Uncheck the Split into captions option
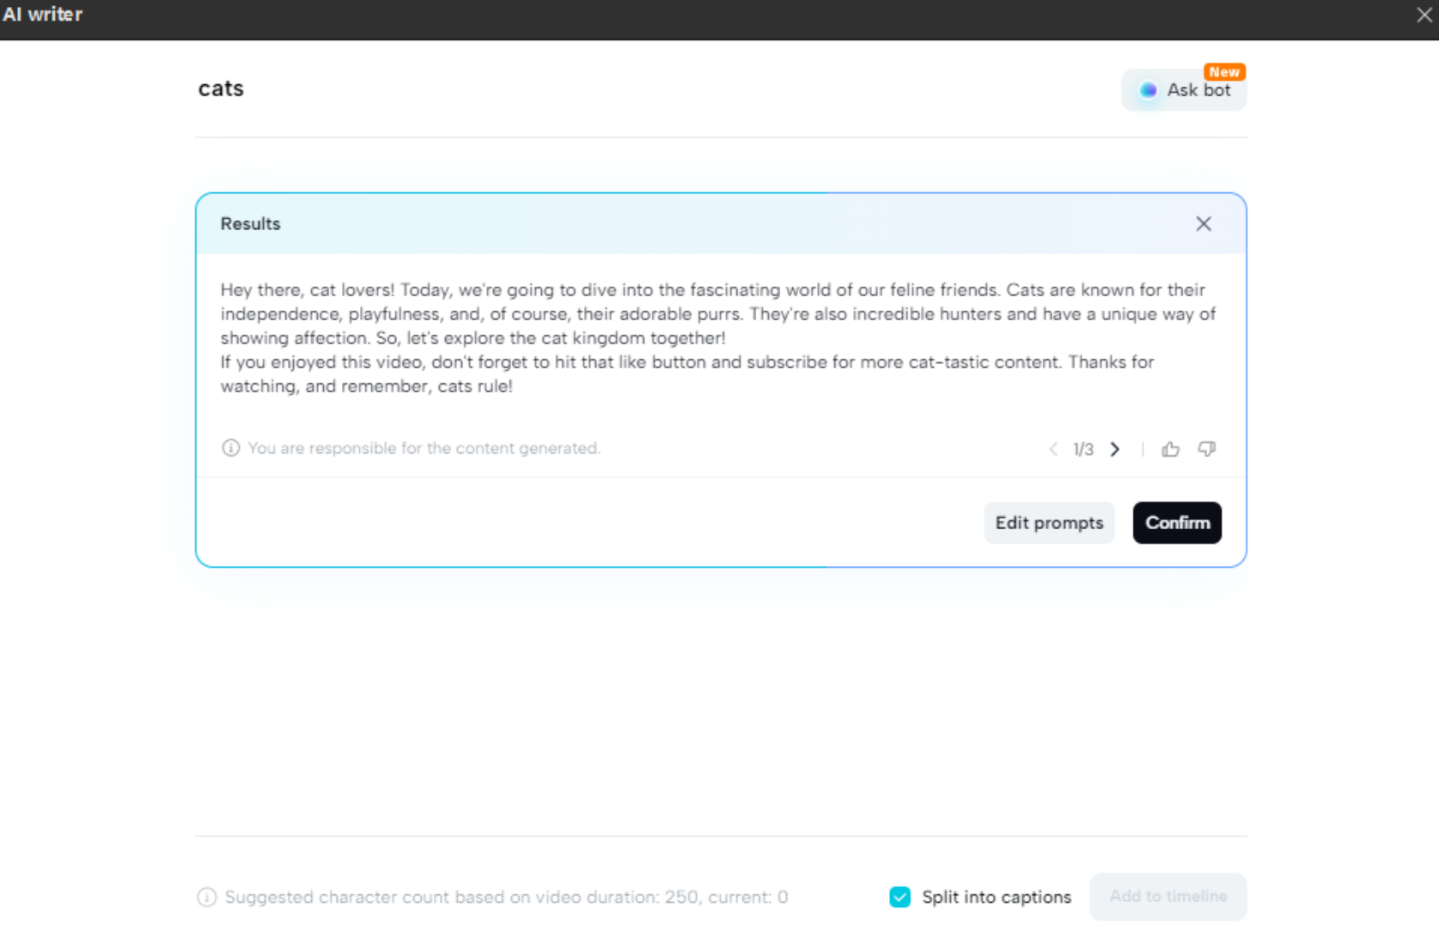Viewport: 1439px width, 949px height. tap(899, 897)
